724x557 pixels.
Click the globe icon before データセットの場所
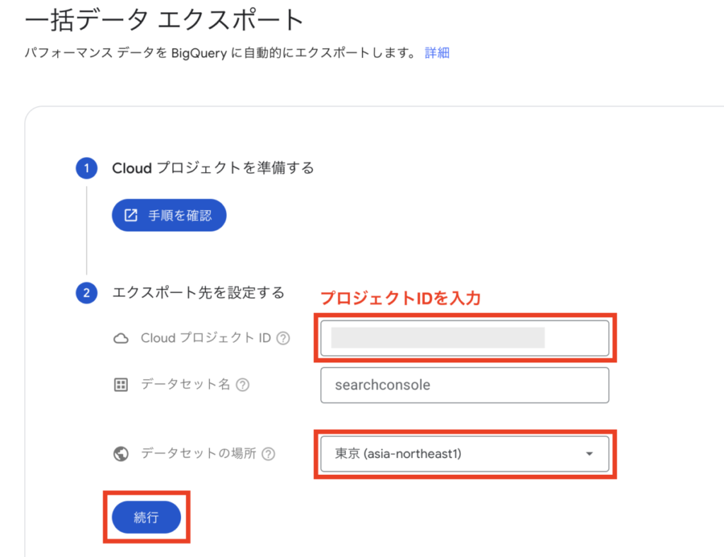pos(121,454)
